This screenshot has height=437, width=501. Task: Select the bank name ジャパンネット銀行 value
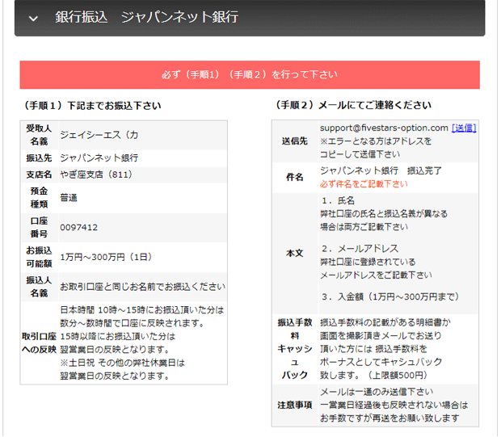click(99, 158)
